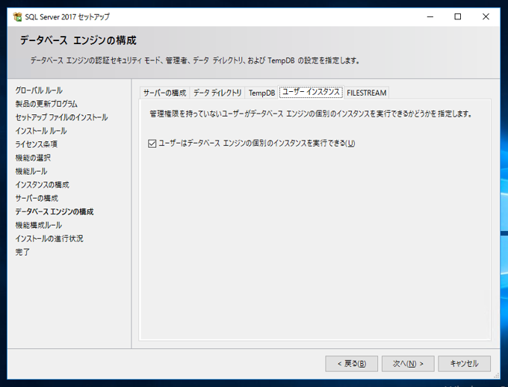Click the 機能ルール step

coord(31,171)
